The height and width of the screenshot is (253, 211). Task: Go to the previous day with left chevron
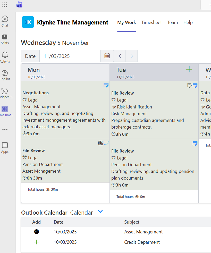tap(120, 56)
